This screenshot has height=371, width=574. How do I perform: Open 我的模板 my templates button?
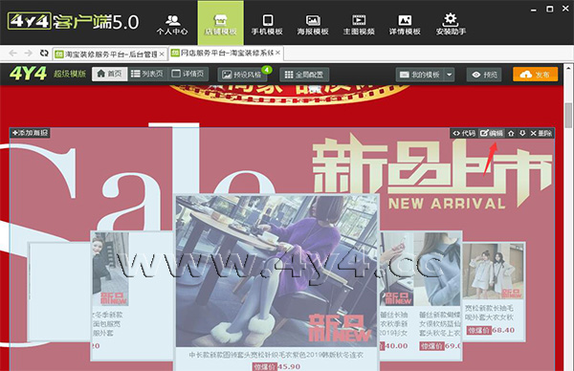420,75
